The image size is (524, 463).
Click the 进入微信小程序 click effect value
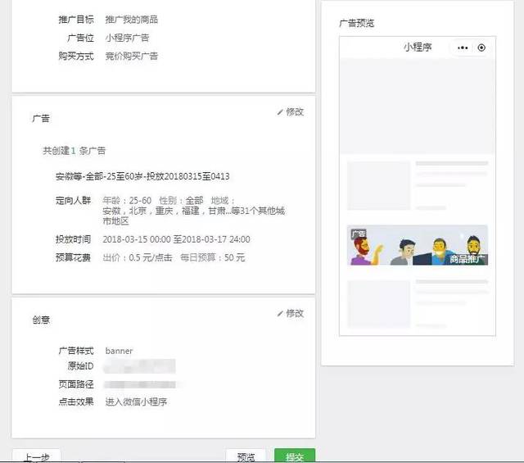coord(136,402)
